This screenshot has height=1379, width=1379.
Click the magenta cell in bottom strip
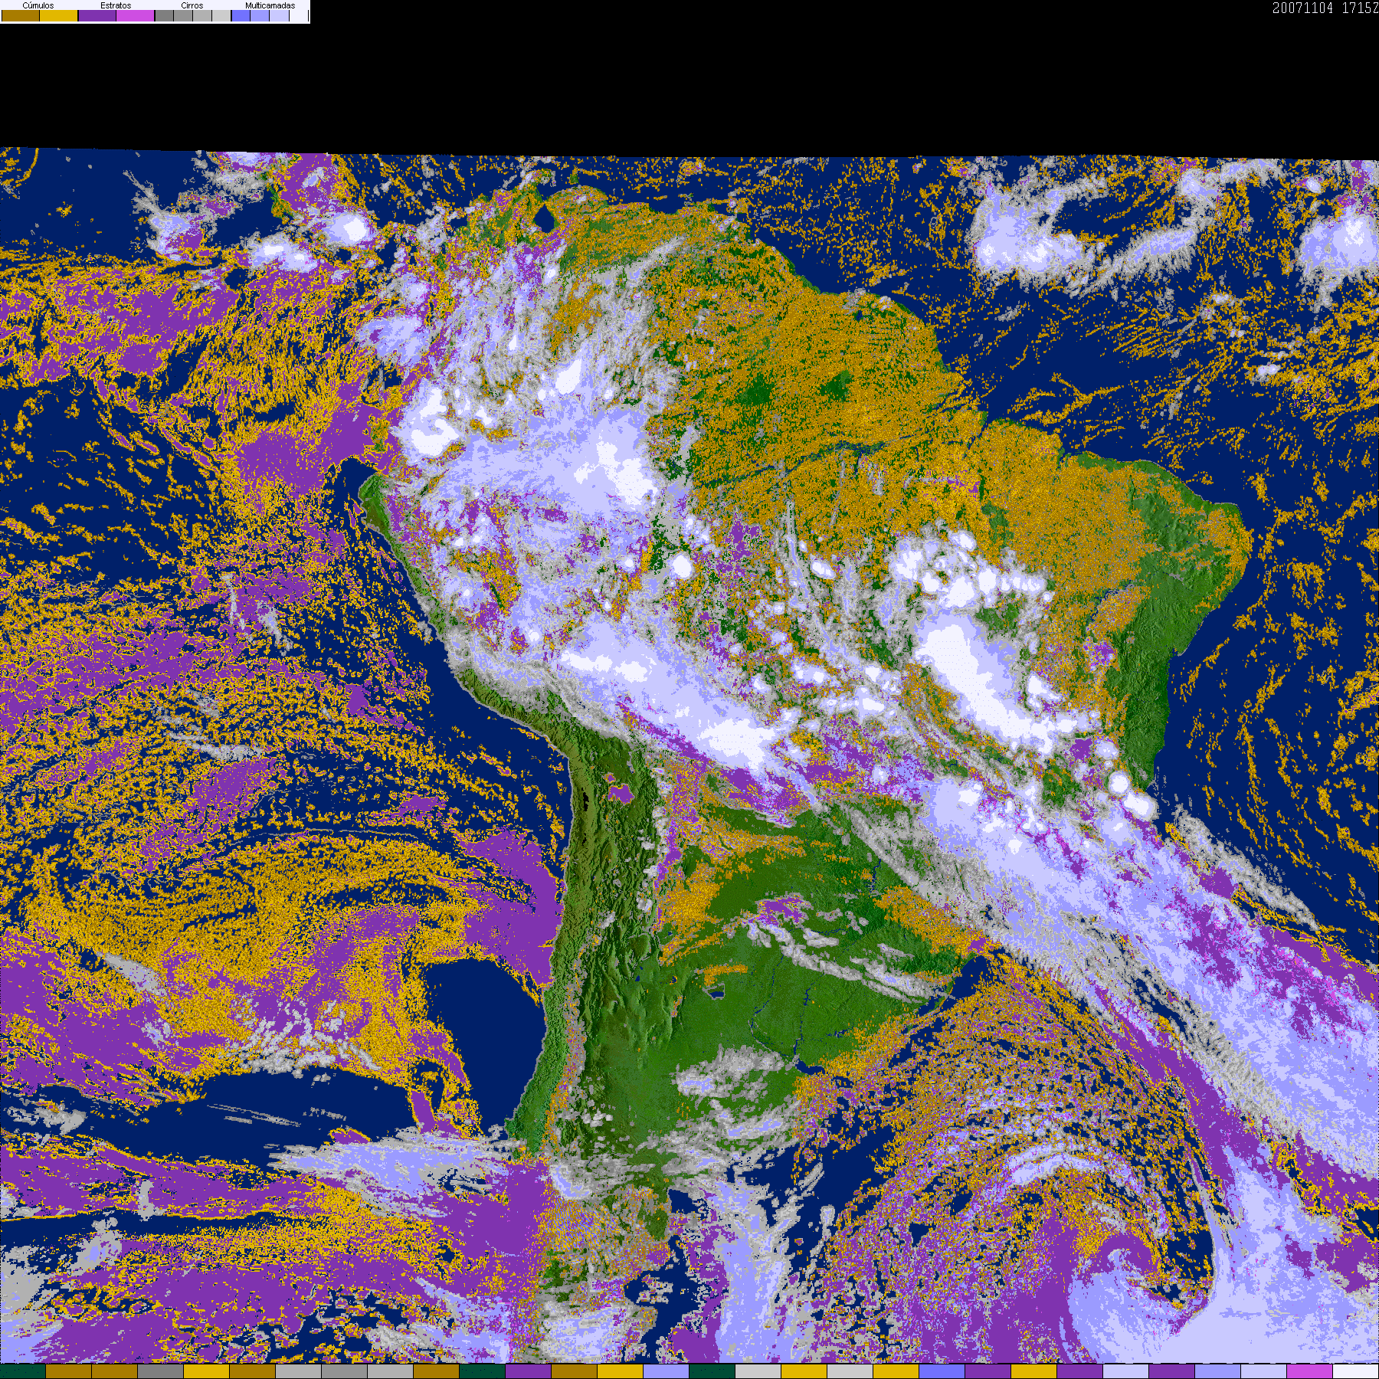pos(1309,1371)
